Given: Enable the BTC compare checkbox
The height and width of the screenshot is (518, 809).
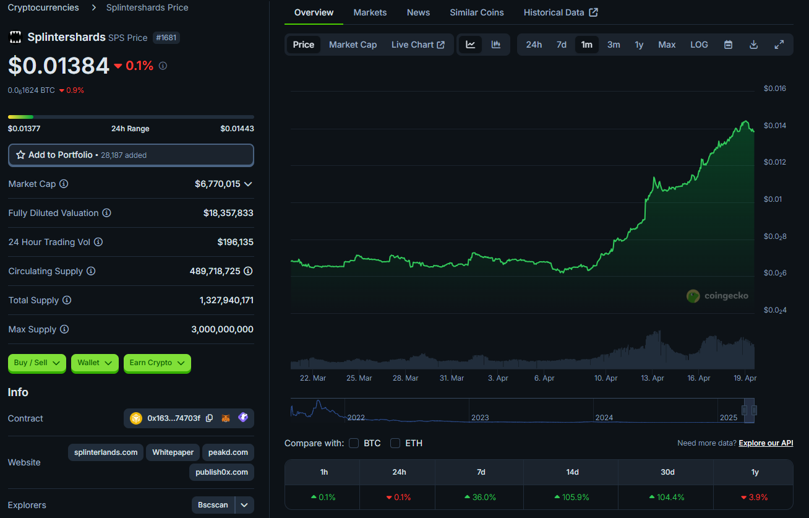Looking at the screenshot, I should click(x=354, y=443).
